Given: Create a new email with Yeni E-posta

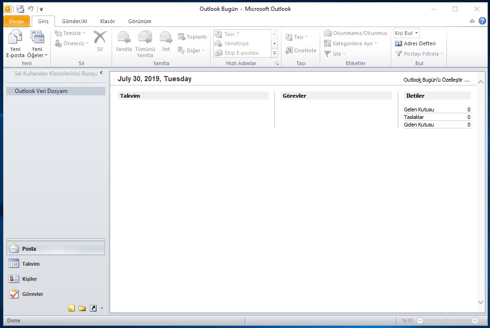Looking at the screenshot, I should click(x=15, y=43).
